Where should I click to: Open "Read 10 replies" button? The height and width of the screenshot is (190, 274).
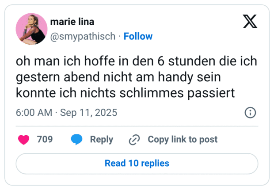pos(137,163)
